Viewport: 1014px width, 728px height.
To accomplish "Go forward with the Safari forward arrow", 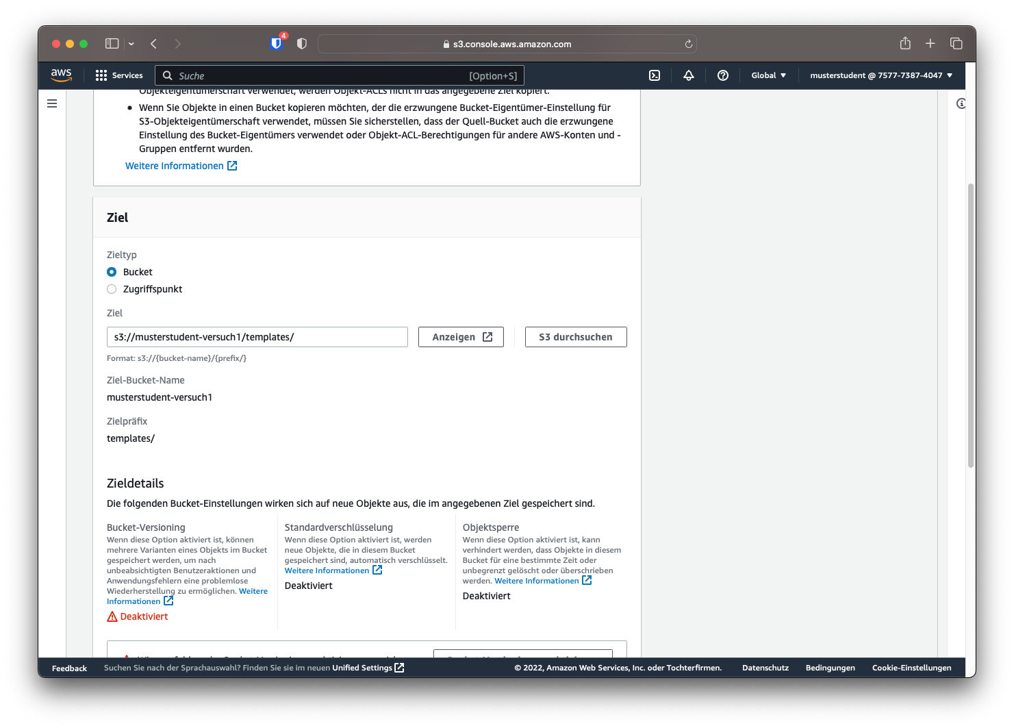I will pyautogui.click(x=178, y=44).
